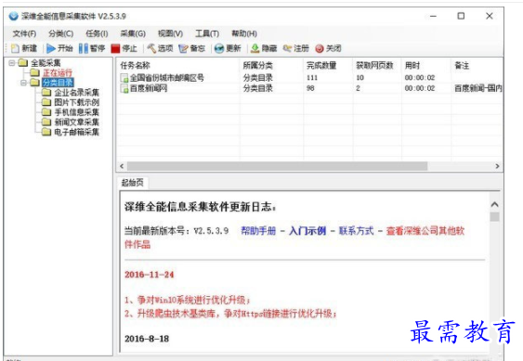The width and height of the screenshot is (523, 361).
Task: Select 企业名录采集 category label
Action: (x=77, y=92)
